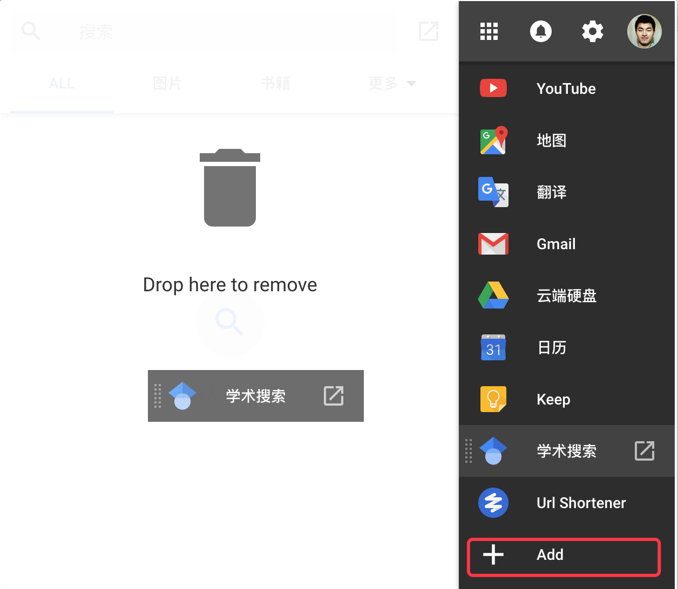Switch to the 图片 tab
Screen dimensions: 678x589
coord(167,84)
